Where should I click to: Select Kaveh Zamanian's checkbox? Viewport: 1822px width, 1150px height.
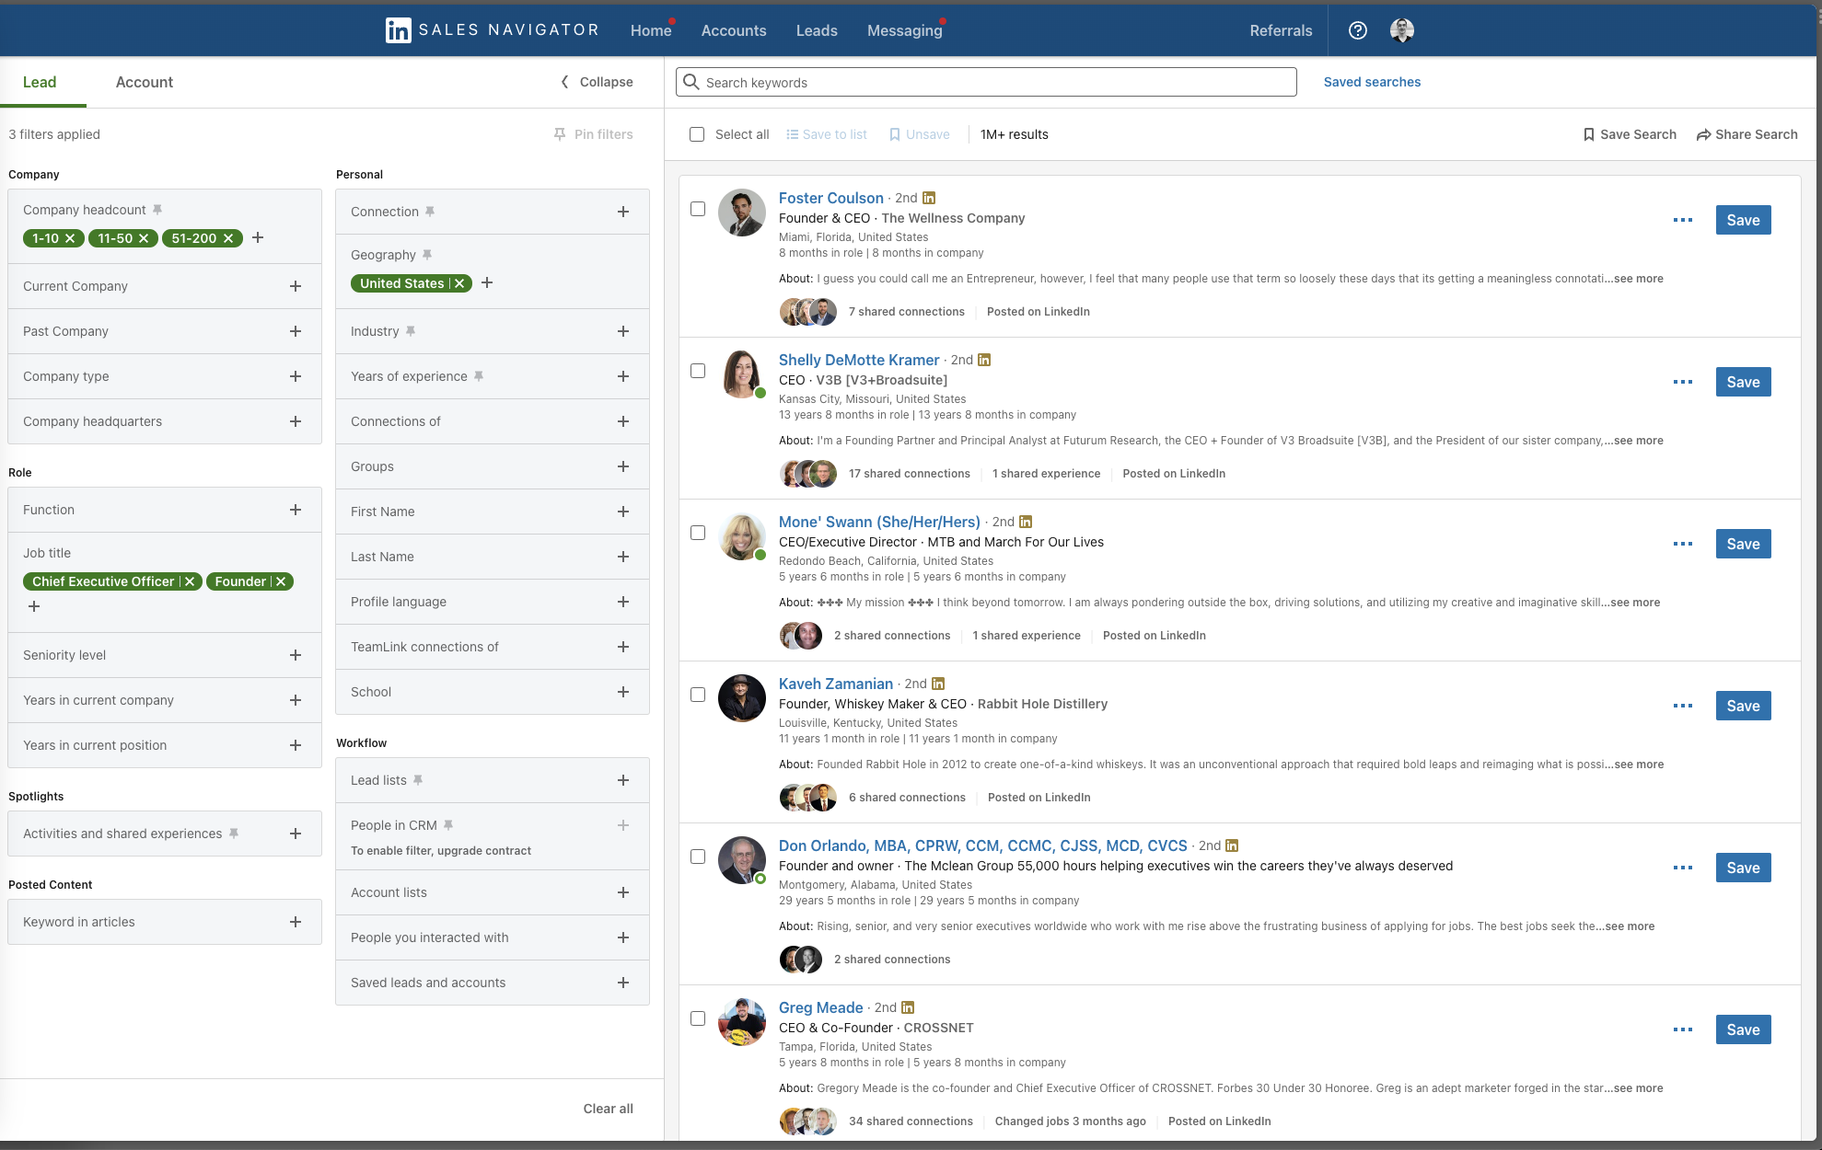click(698, 695)
